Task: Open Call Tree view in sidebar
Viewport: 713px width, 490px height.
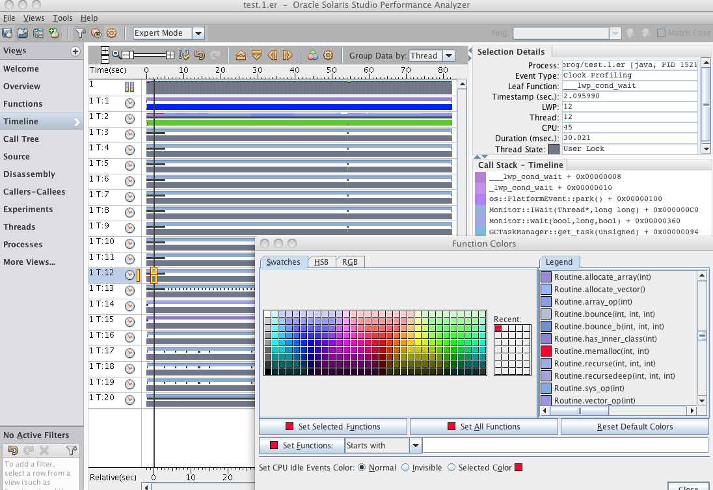Action: 21,139
